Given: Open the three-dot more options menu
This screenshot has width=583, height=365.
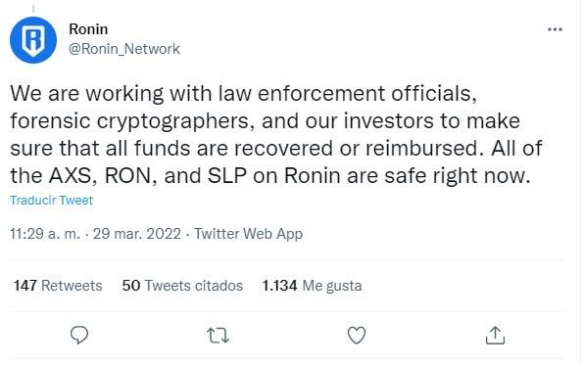Looking at the screenshot, I should (x=555, y=29).
